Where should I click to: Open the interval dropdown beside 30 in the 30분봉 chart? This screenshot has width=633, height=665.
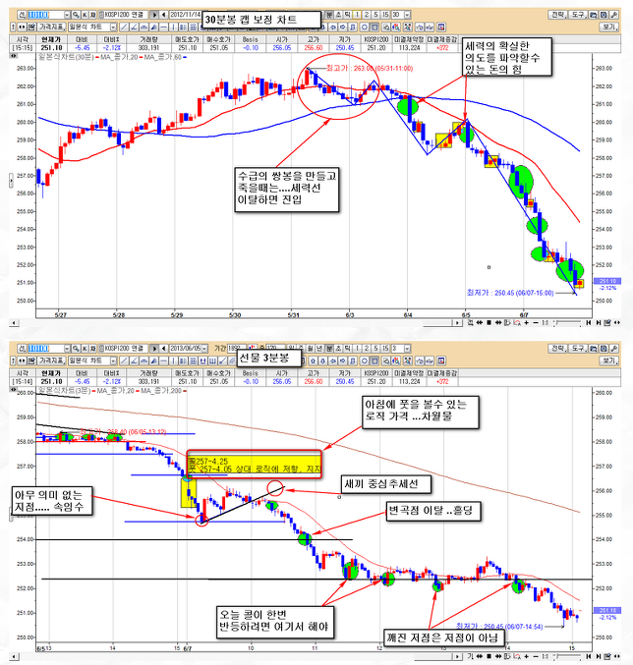pos(407,15)
